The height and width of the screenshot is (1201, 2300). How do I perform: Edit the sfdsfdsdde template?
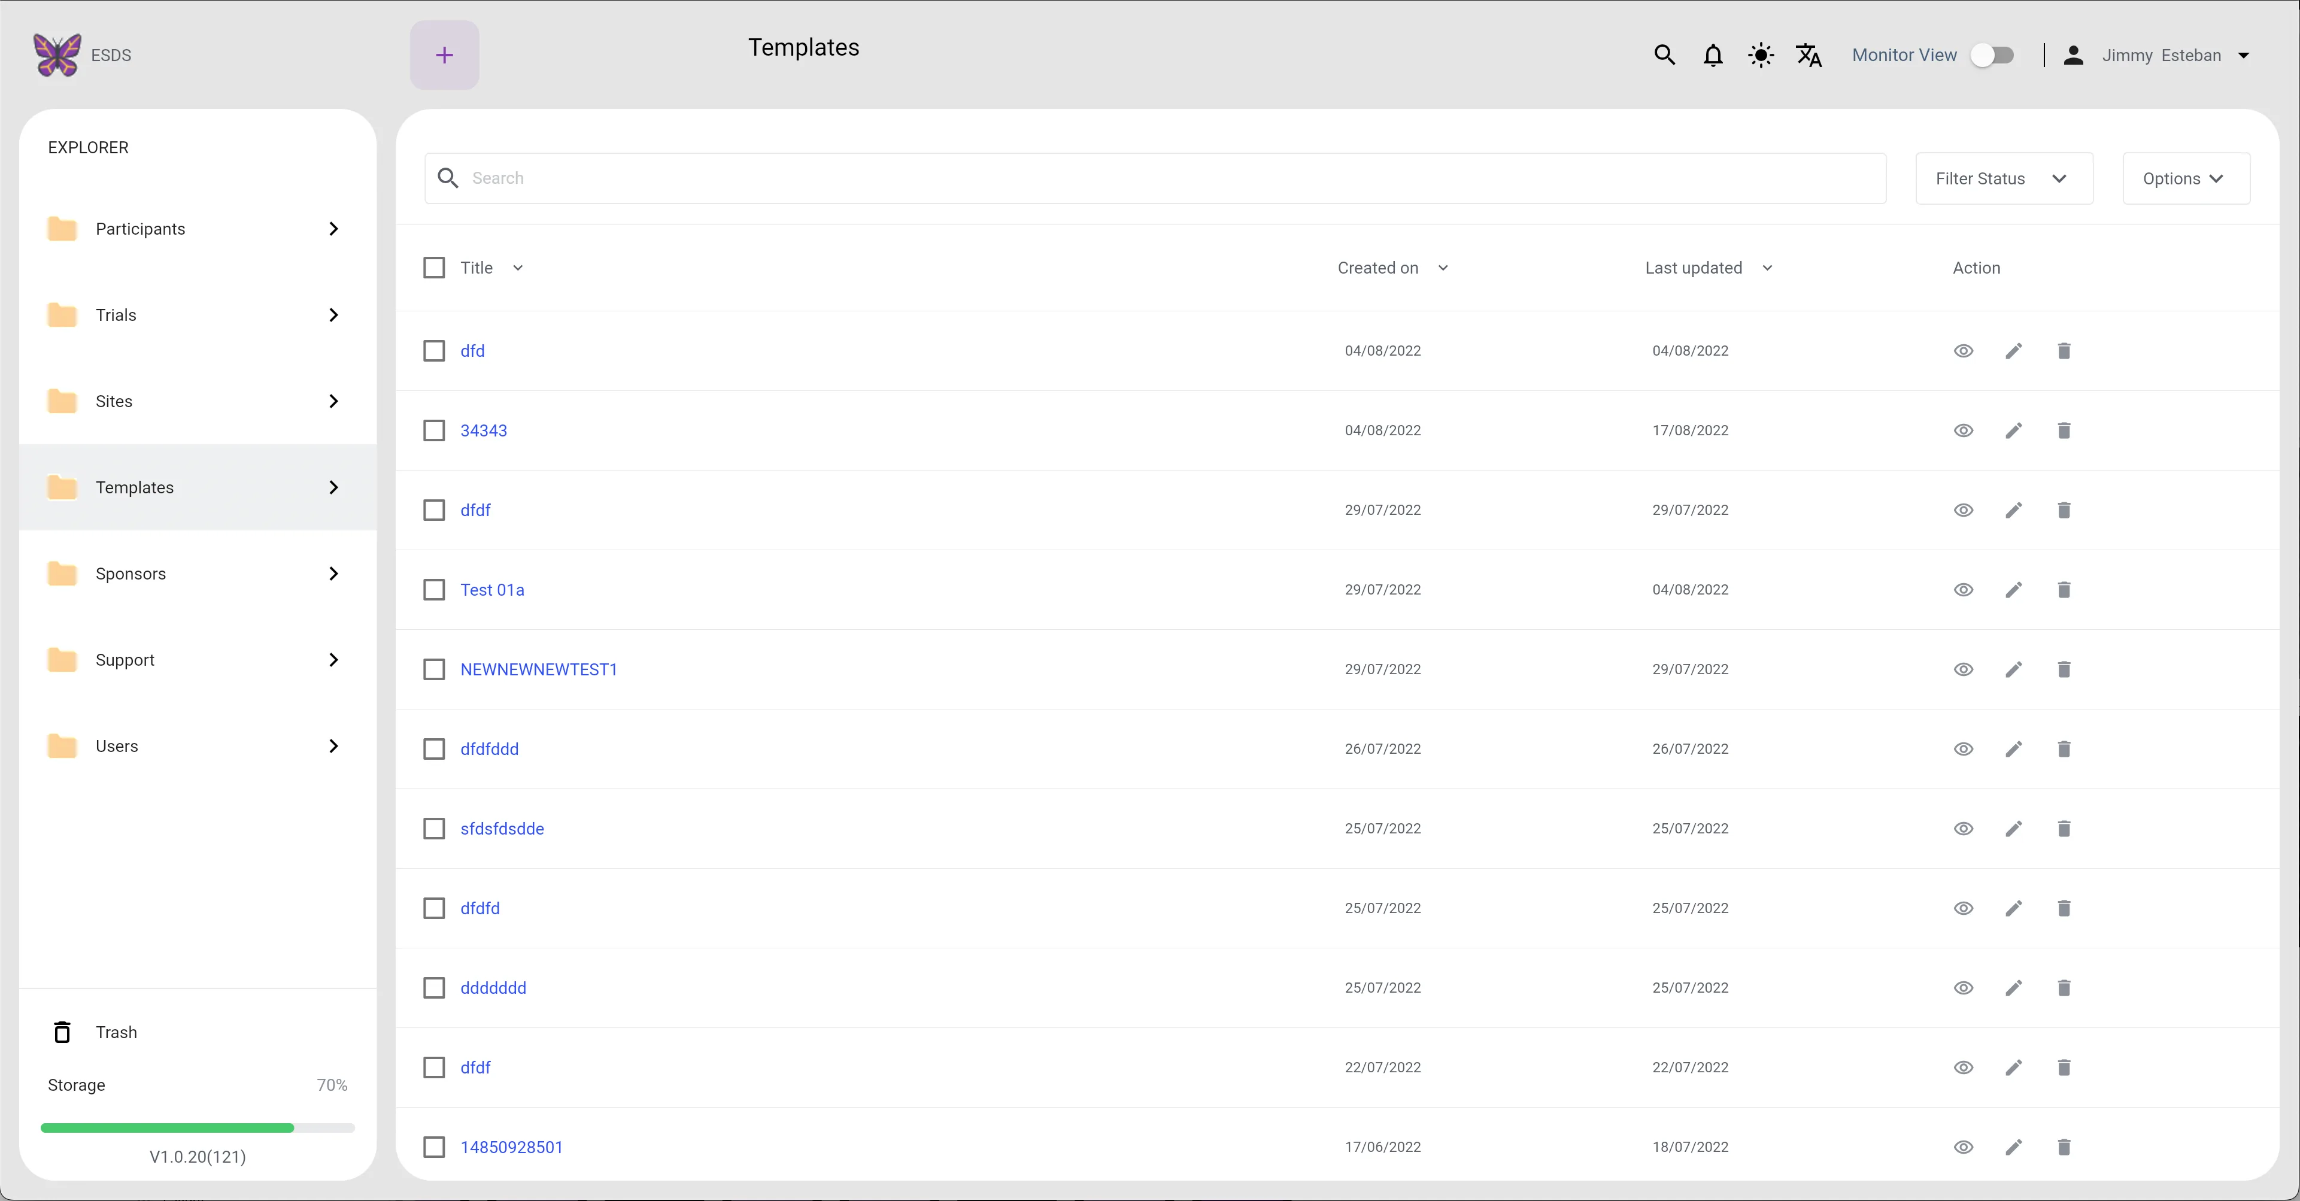pos(2013,829)
